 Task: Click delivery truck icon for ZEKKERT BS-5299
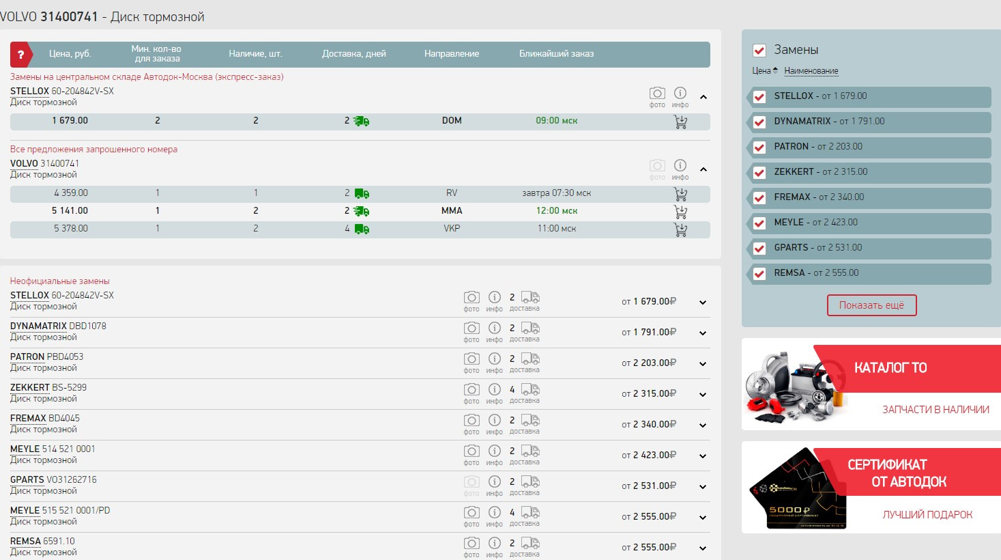point(530,389)
